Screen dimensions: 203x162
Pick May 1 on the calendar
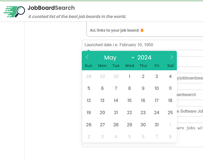tap(130, 76)
